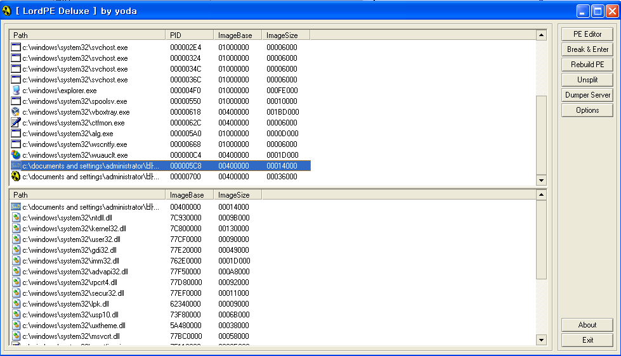Click usp10.dll module icon

coord(16,314)
